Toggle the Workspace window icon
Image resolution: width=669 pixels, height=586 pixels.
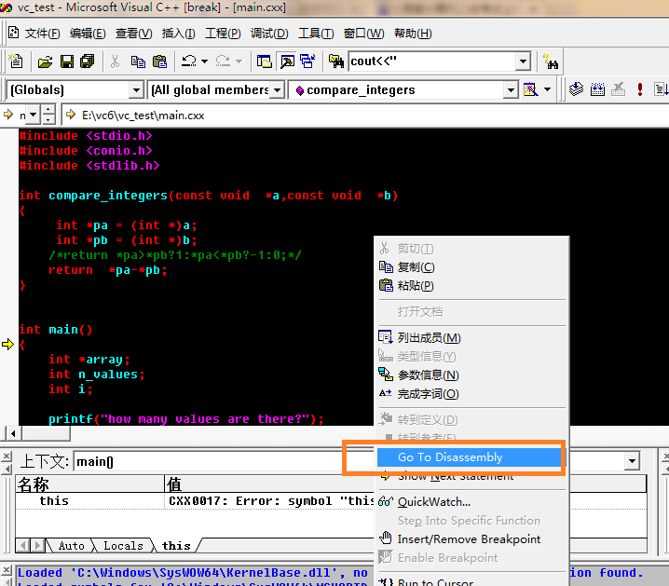pos(264,61)
